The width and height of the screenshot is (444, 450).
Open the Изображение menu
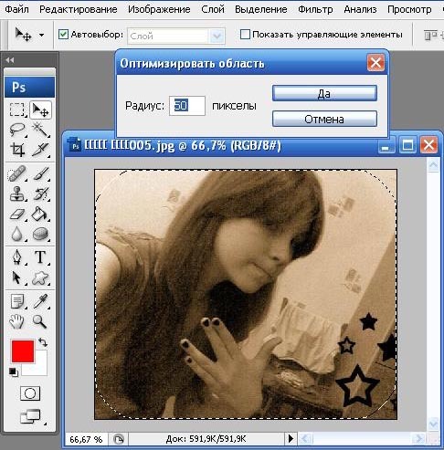click(x=159, y=9)
